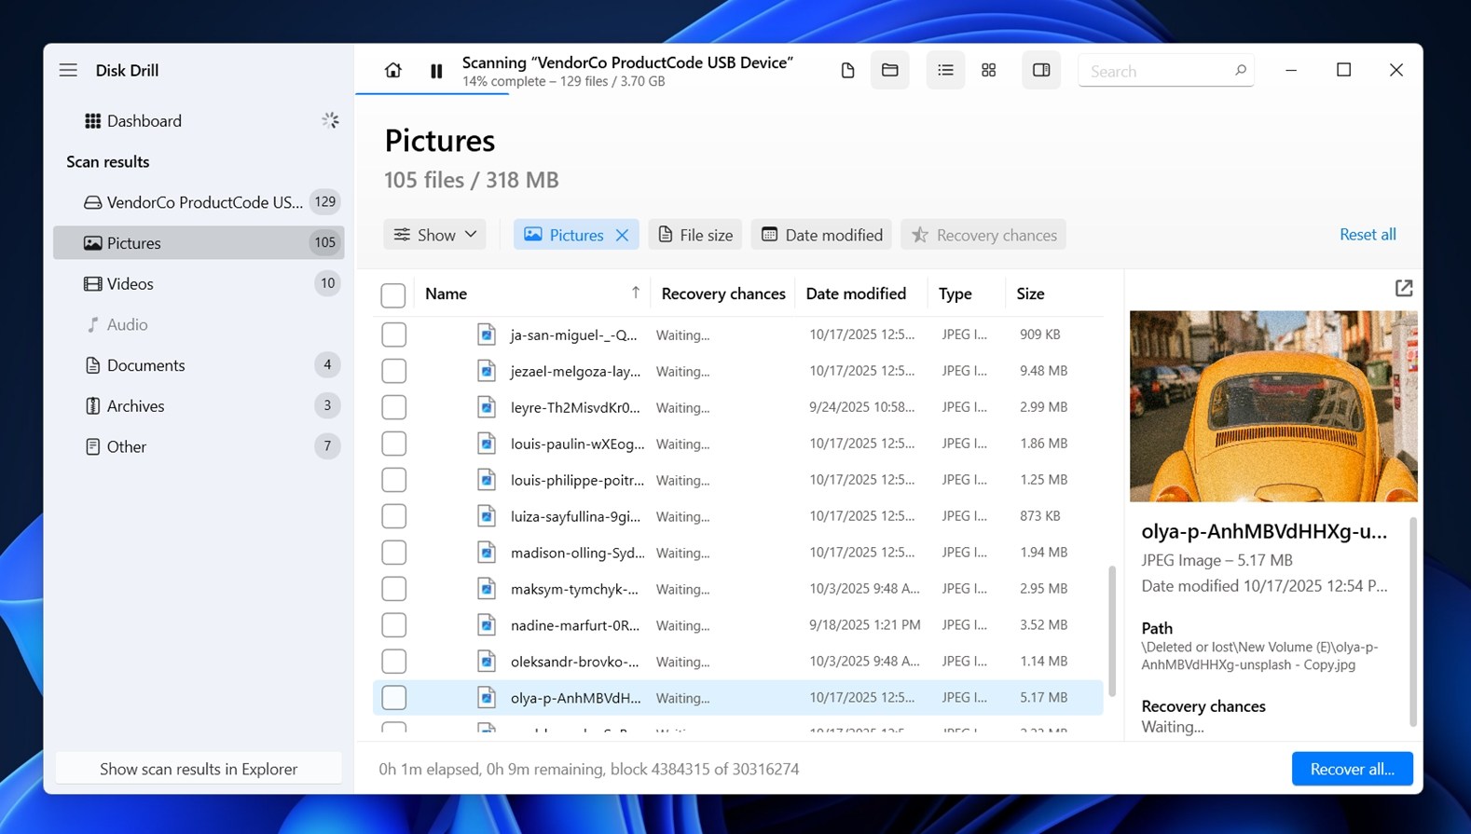
Task: Click the preview panel vertical scrollbar
Action: click(1413, 622)
